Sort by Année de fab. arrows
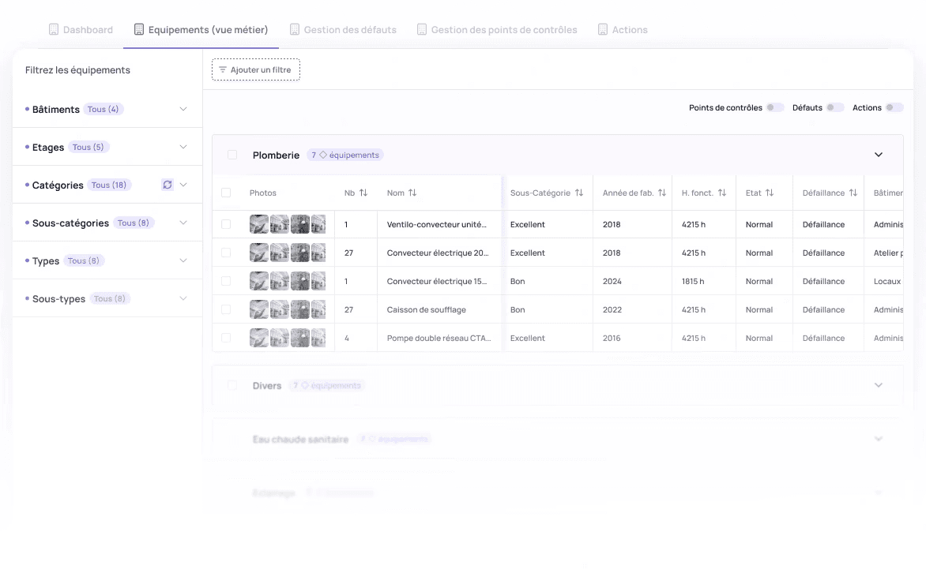 pos(662,193)
